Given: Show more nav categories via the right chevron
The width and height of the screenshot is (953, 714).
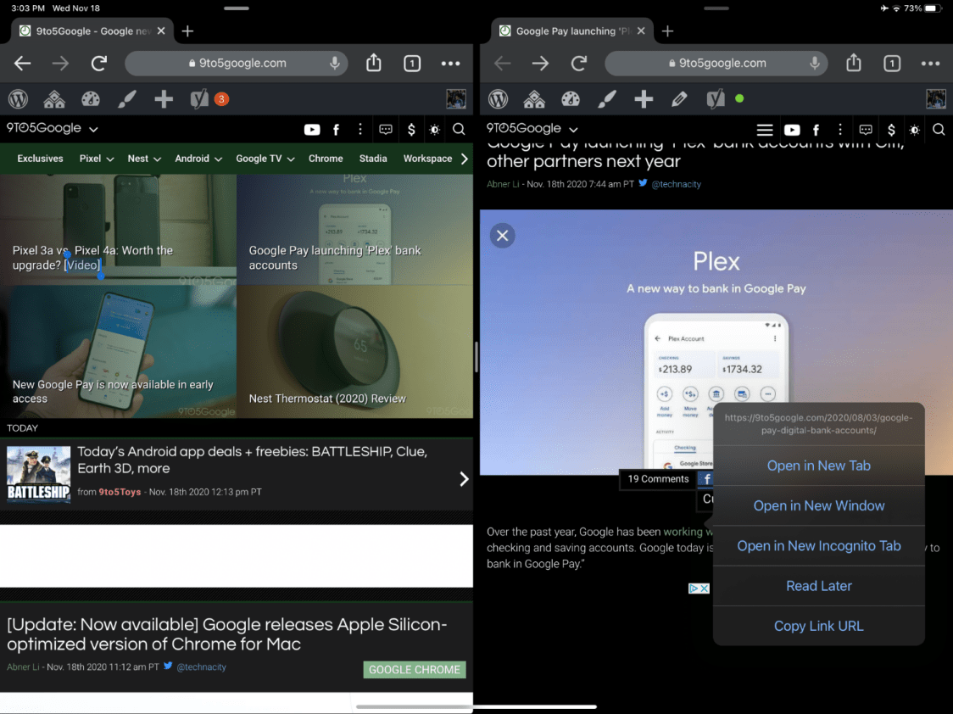Looking at the screenshot, I should (465, 159).
